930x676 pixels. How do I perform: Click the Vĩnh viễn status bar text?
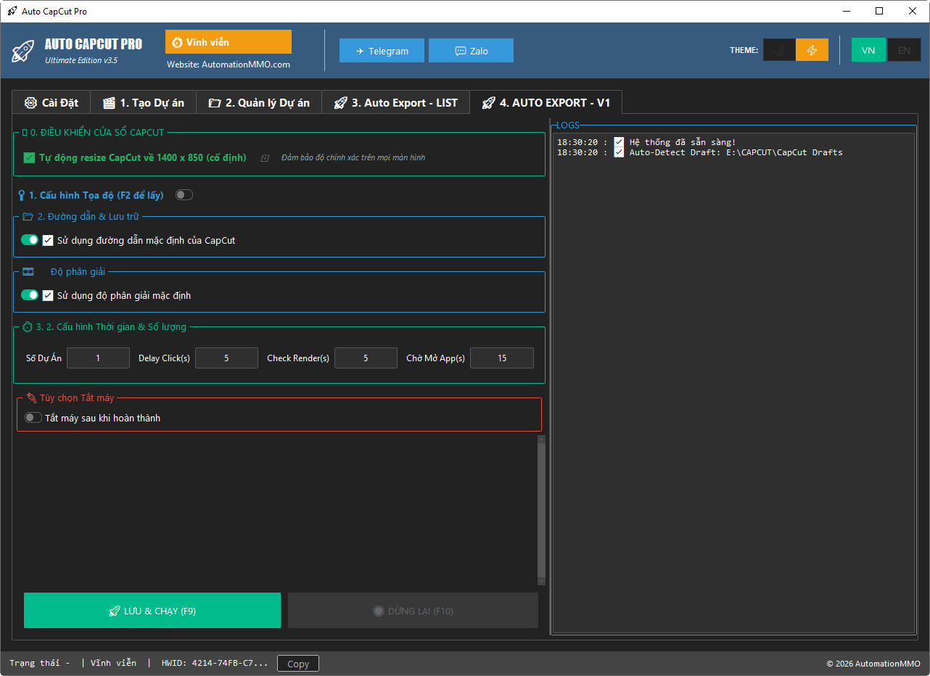[113, 664]
